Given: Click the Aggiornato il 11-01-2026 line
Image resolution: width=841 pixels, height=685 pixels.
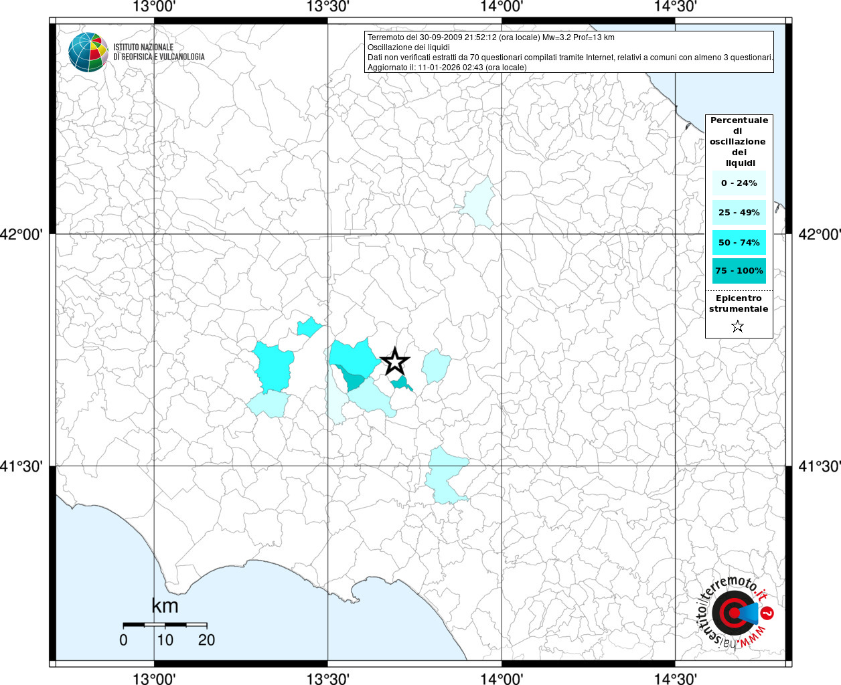Looking at the screenshot, I should click(x=447, y=68).
